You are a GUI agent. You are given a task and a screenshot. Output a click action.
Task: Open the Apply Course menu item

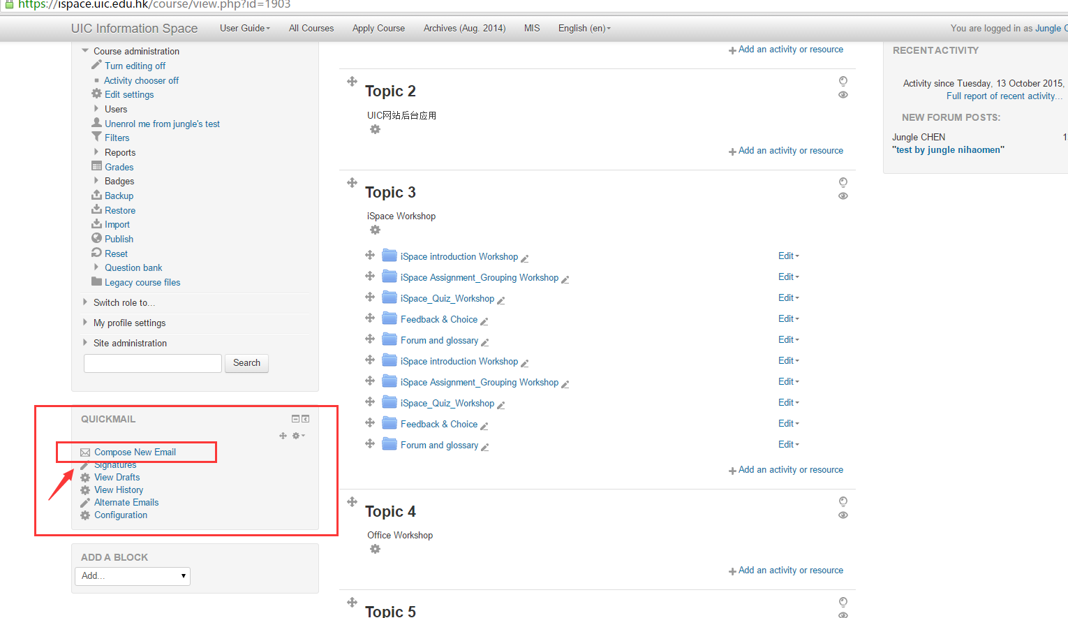click(x=378, y=29)
